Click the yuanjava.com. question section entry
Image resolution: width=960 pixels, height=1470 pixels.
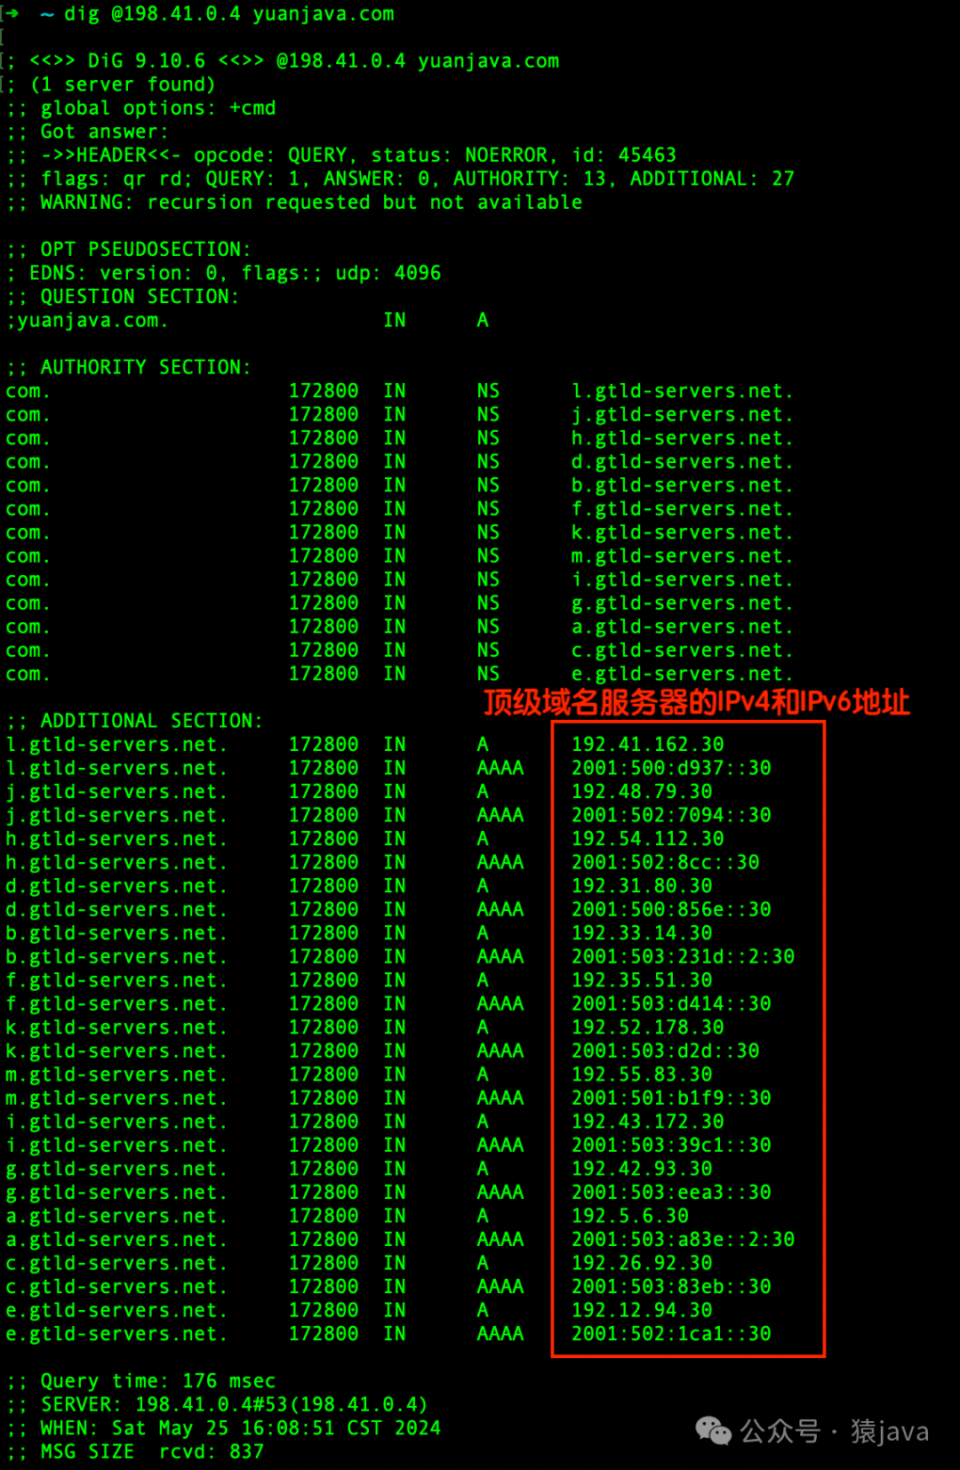coord(87,320)
